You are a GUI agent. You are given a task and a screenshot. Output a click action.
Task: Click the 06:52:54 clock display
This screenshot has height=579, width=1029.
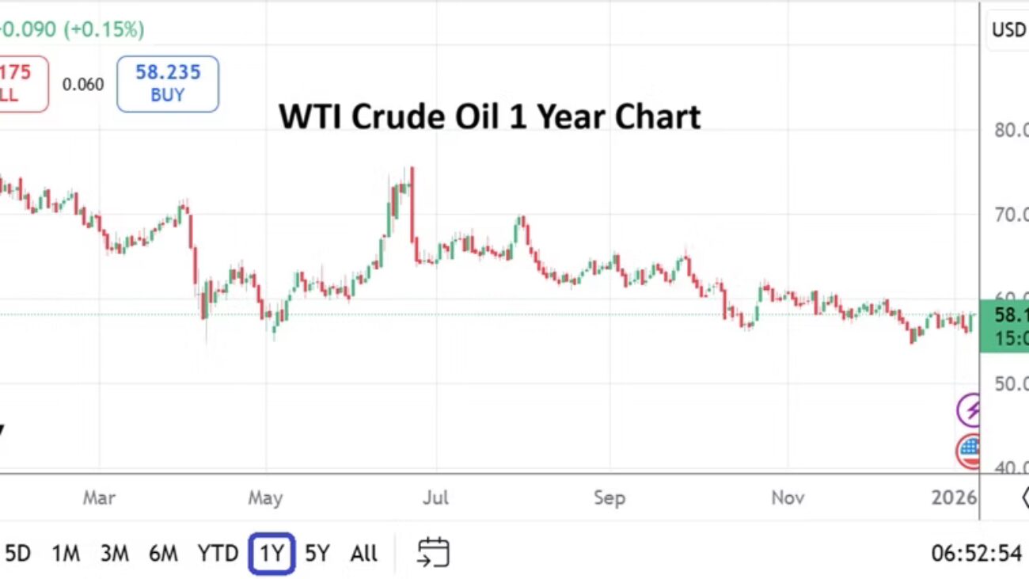point(976,553)
